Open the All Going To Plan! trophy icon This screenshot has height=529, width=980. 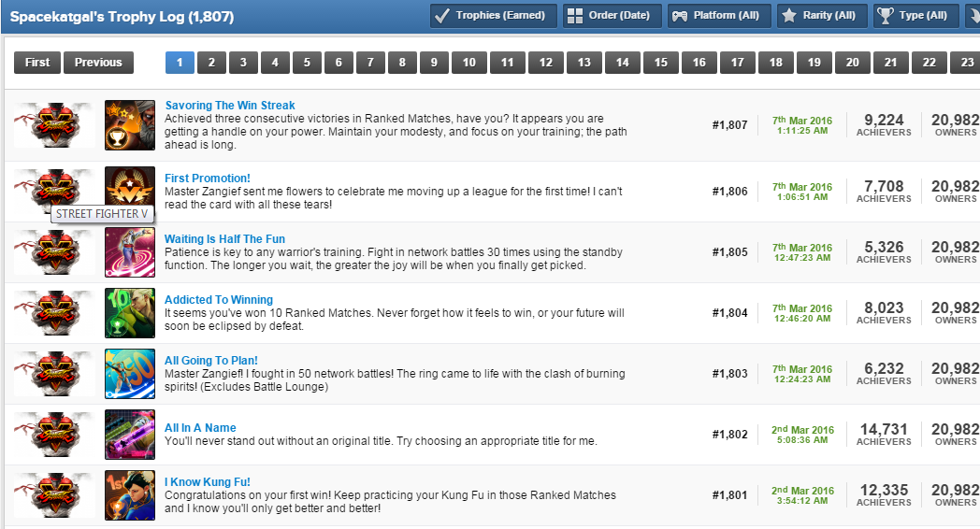(130, 374)
